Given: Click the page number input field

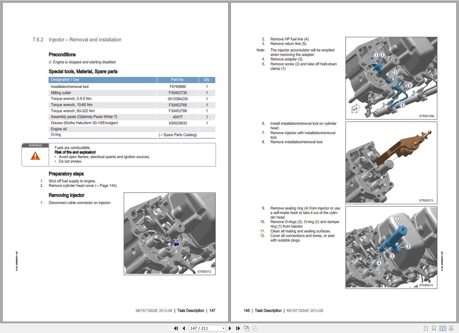Looking at the screenshot, I should [x=204, y=328].
